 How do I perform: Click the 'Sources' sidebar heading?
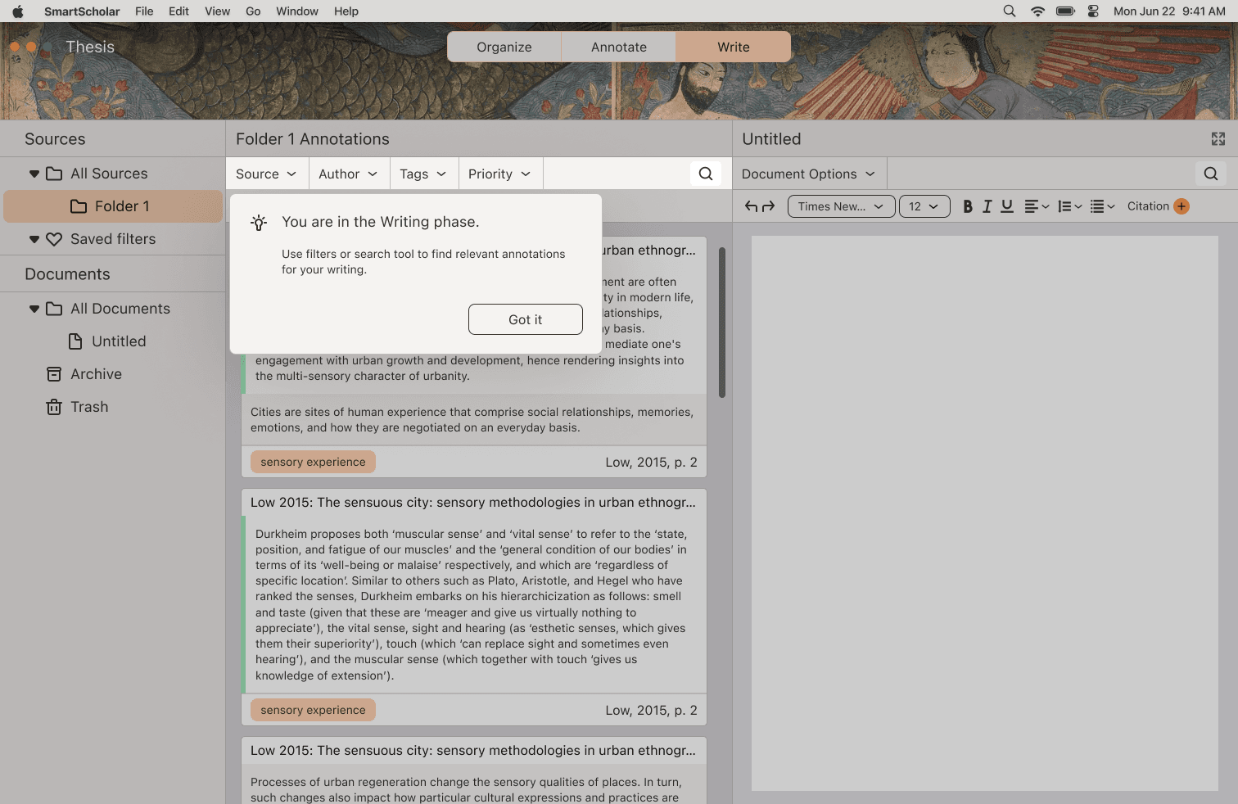tap(55, 139)
